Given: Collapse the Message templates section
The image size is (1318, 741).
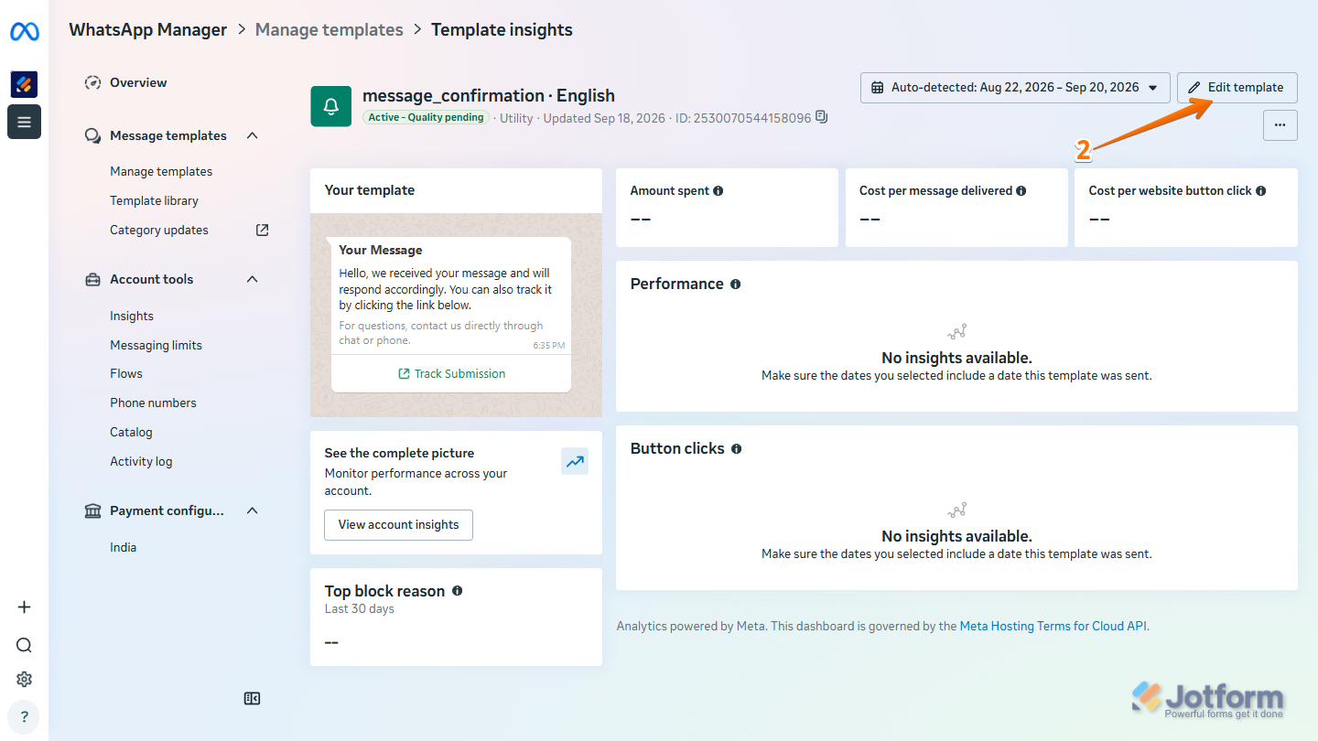Looking at the screenshot, I should pos(253,135).
